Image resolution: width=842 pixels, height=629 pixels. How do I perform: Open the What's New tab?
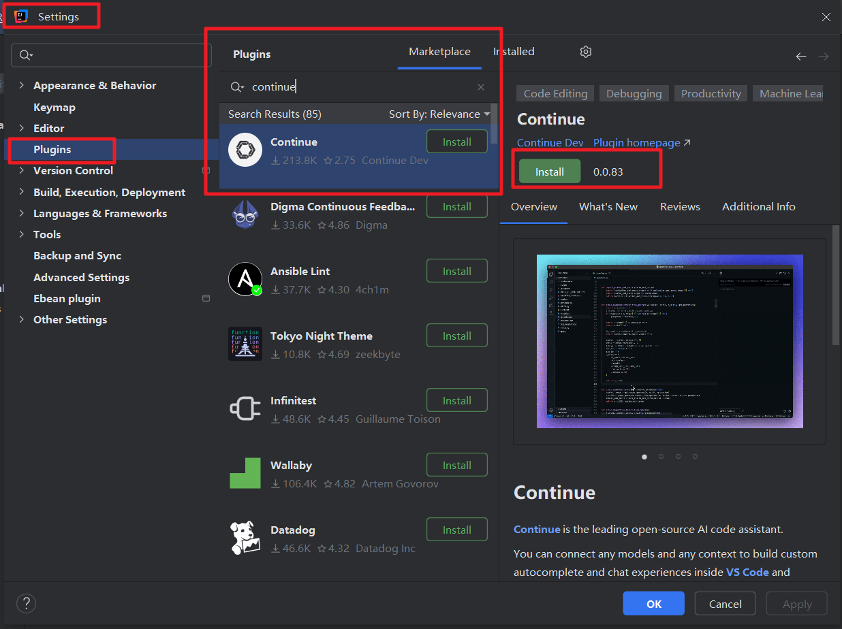coord(608,206)
